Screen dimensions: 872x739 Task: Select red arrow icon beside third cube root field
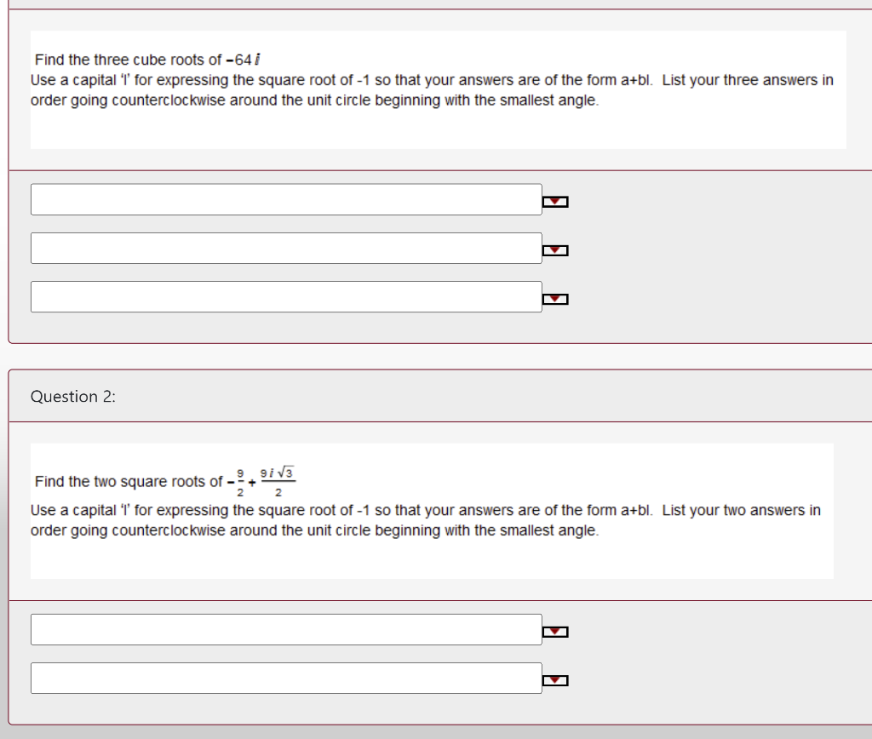[x=555, y=299]
